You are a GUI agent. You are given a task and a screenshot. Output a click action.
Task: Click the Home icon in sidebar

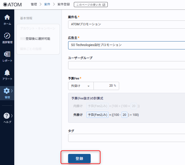tap(7, 17)
